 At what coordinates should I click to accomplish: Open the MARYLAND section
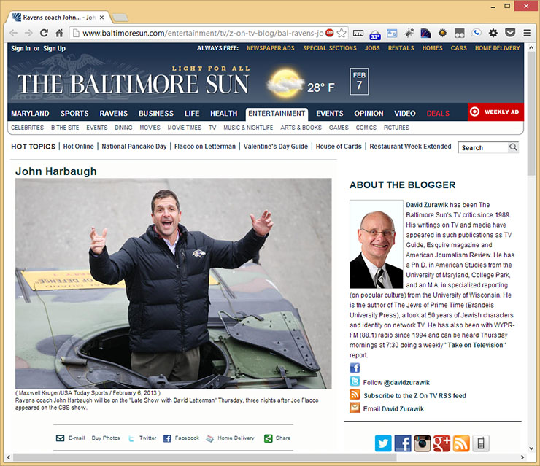(x=30, y=113)
